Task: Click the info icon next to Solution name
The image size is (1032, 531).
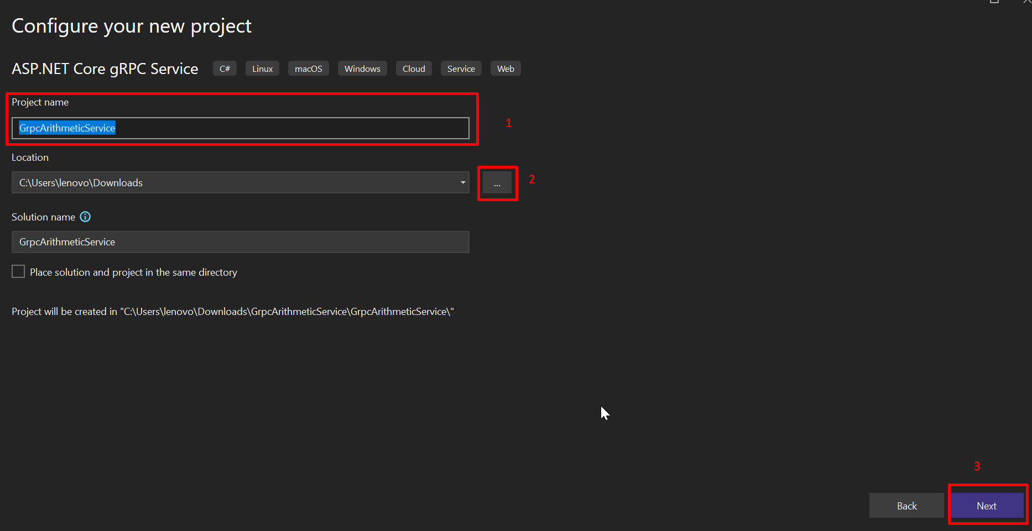Action: (85, 217)
